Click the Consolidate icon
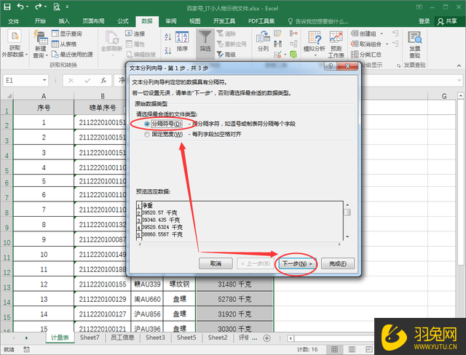 point(293,33)
